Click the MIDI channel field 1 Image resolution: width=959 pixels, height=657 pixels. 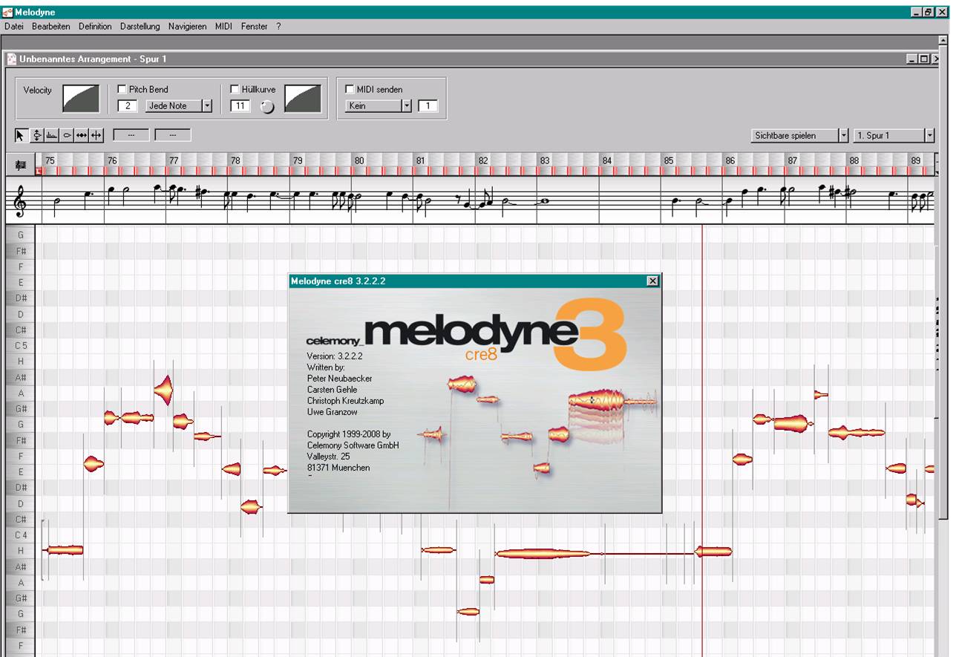pos(428,106)
